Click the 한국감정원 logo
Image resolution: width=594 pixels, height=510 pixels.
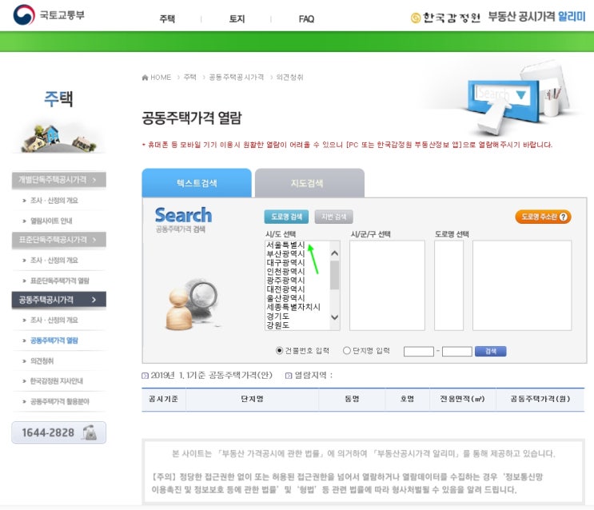445,18
